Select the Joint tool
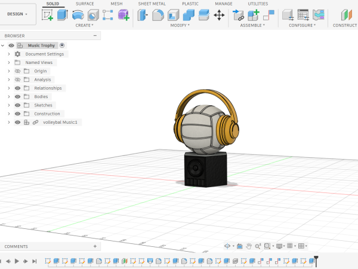 coord(268,15)
